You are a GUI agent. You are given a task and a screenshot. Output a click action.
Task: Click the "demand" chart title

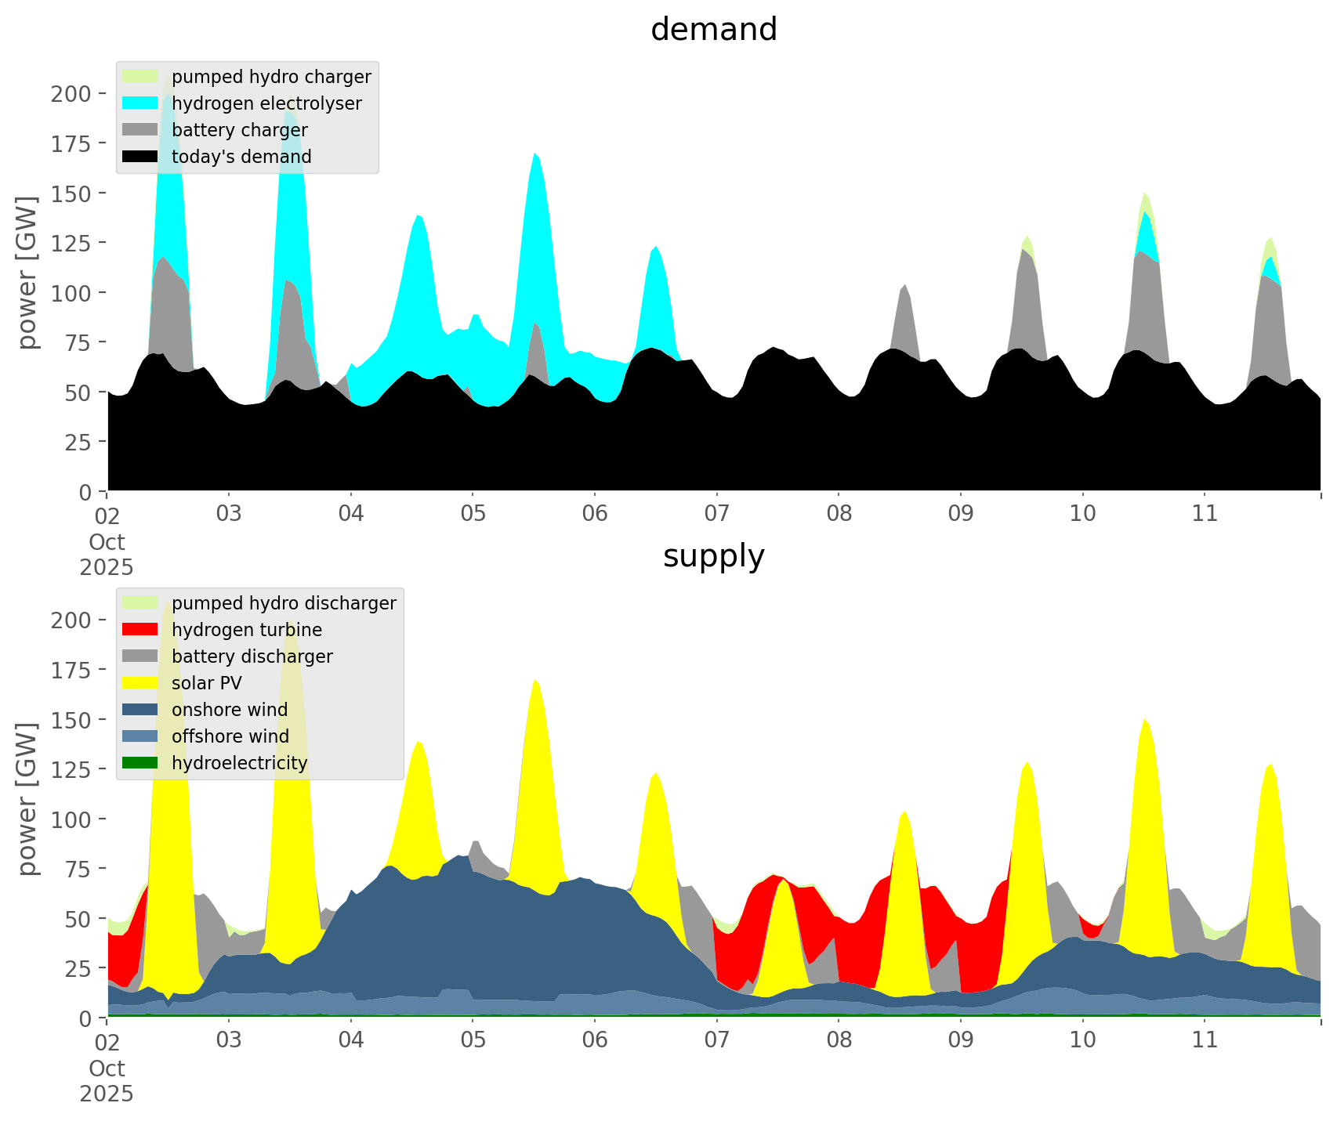(713, 30)
